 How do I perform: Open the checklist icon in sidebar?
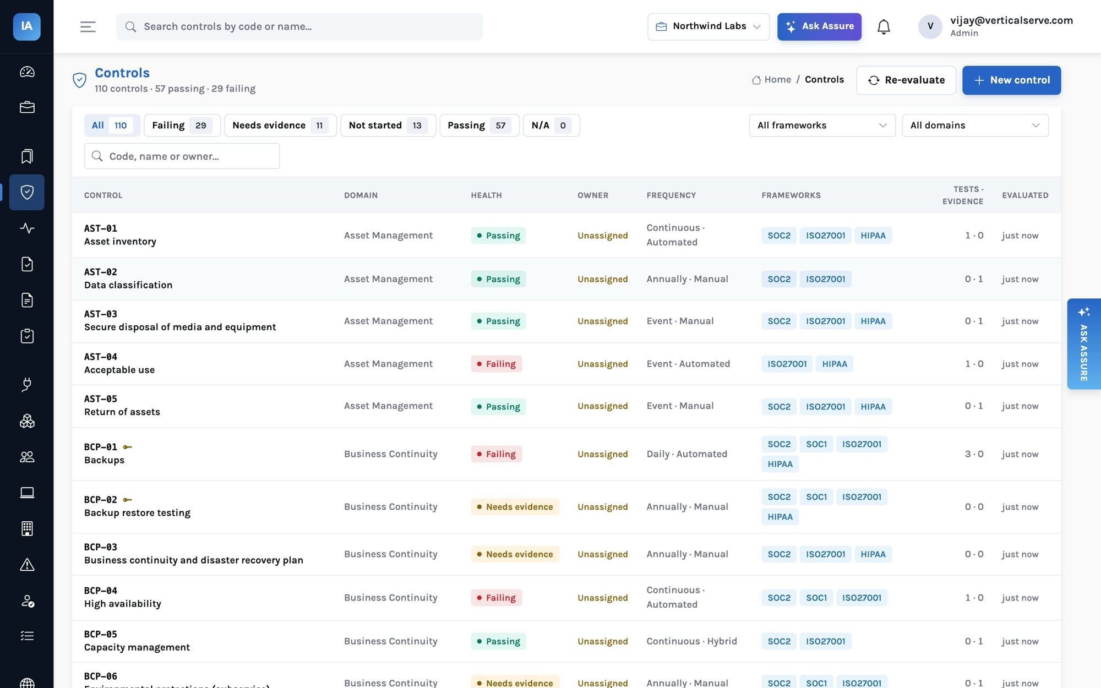click(27, 636)
